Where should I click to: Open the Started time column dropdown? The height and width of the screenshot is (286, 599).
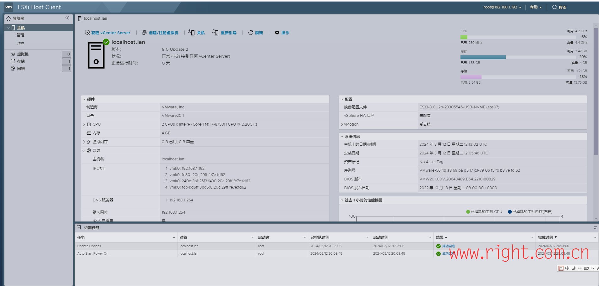click(x=430, y=237)
